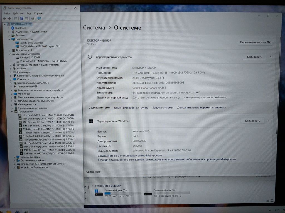Click the scan for hardware changes icon
Screen dimensions: 285x213
pos(33,19)
